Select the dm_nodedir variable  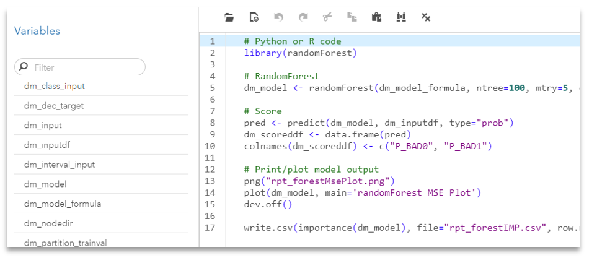[49, 223]
